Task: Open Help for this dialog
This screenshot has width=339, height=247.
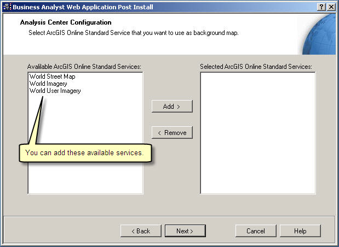Action: pos(300,231)
